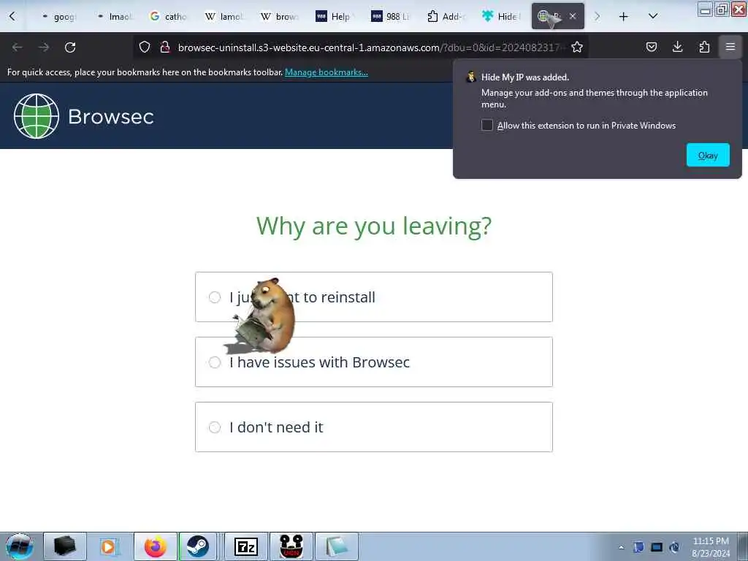
Task: Open Firefox application hamburger menu
Action: tap(730, 47)
